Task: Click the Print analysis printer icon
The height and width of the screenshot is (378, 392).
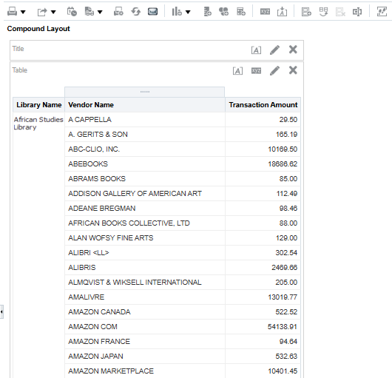Action: coord(12,12)
